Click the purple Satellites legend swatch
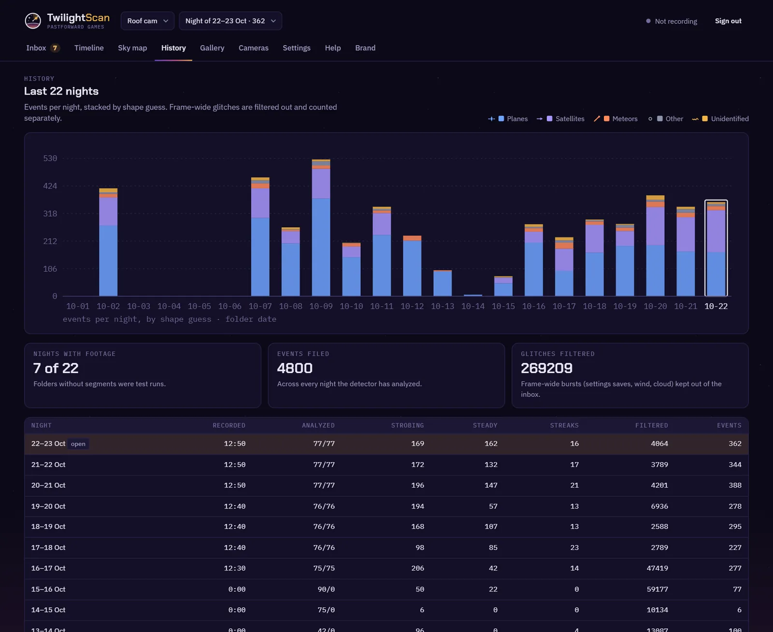This screenshot has height=632, width=773. pos(550,119)
